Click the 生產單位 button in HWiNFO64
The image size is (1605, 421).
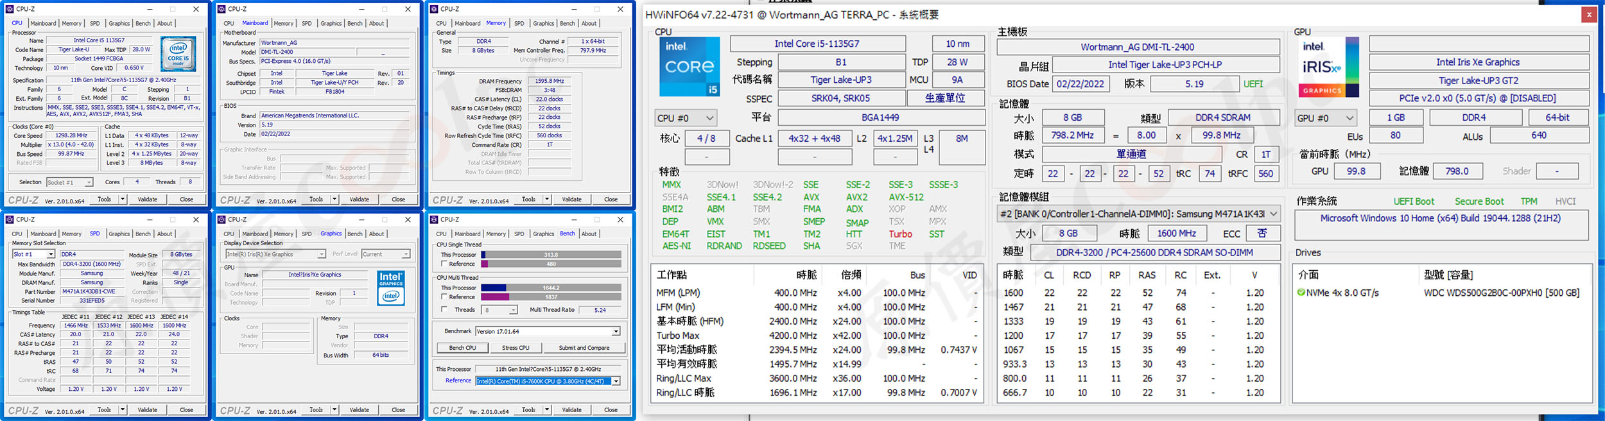tap(945, 98)
